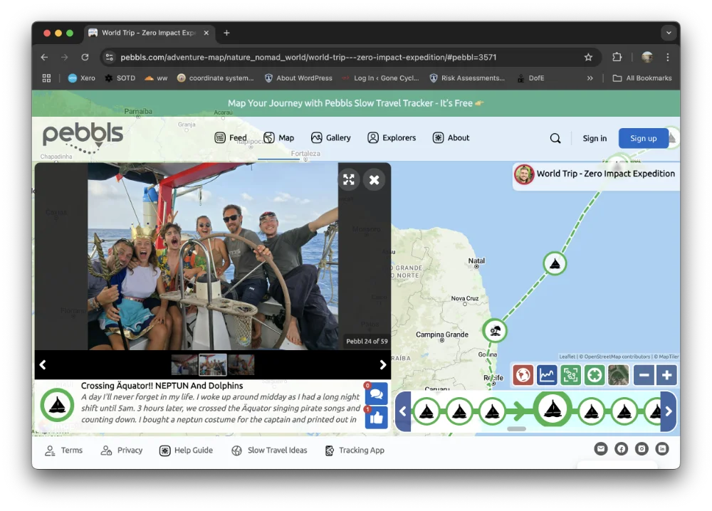Viewport: 712px width, 511px height.
Task: Zoom in the map with plus
Action: tap(666, 375)
